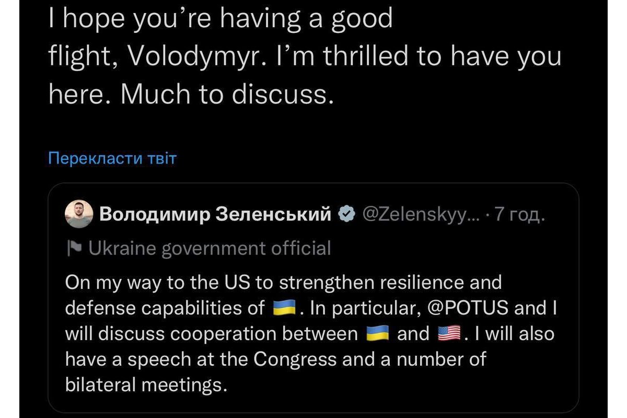Click the line "I hope you're having a good"
The width and height of the screenshot is (627, 418).
click(220, 19)
